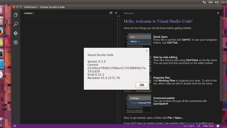Image resolution: width=227 pixels, height=128 pixels.
Task: Open the Search view in activity bar
Action: coord(16,24)
